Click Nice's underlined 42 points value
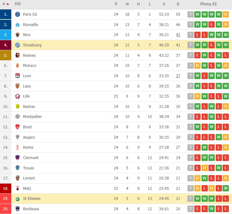The height and width of the screenshot is (214, 232). click(x=178, y=35)
